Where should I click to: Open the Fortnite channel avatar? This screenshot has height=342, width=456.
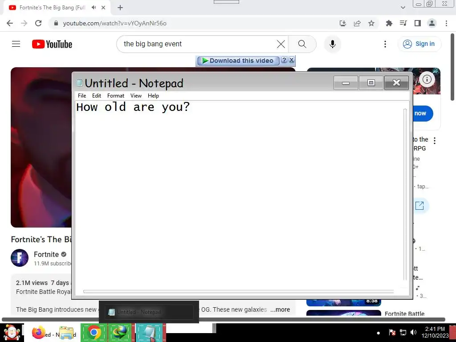tap(20, 258)
